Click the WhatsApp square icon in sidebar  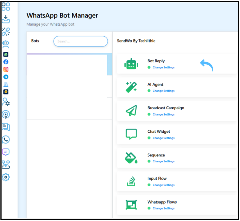(x=6, y=54)
